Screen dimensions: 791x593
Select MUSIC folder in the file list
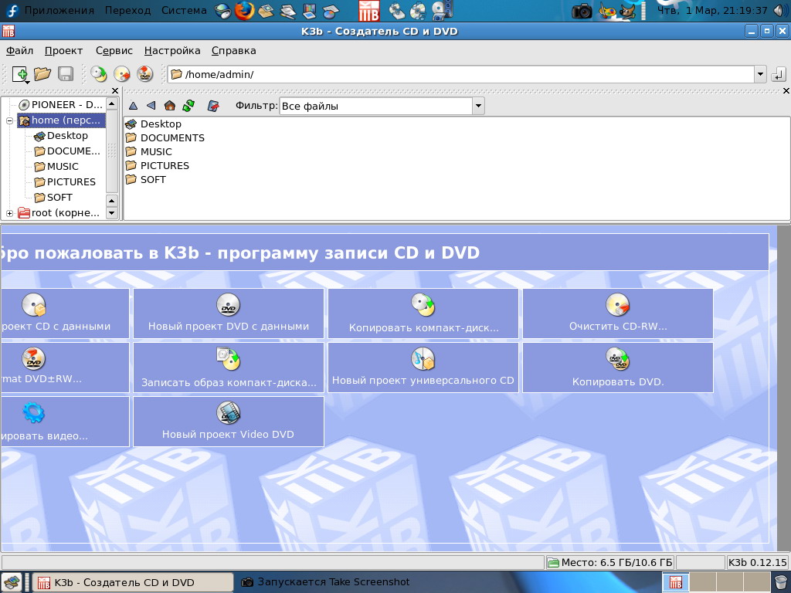coord(149,152)
